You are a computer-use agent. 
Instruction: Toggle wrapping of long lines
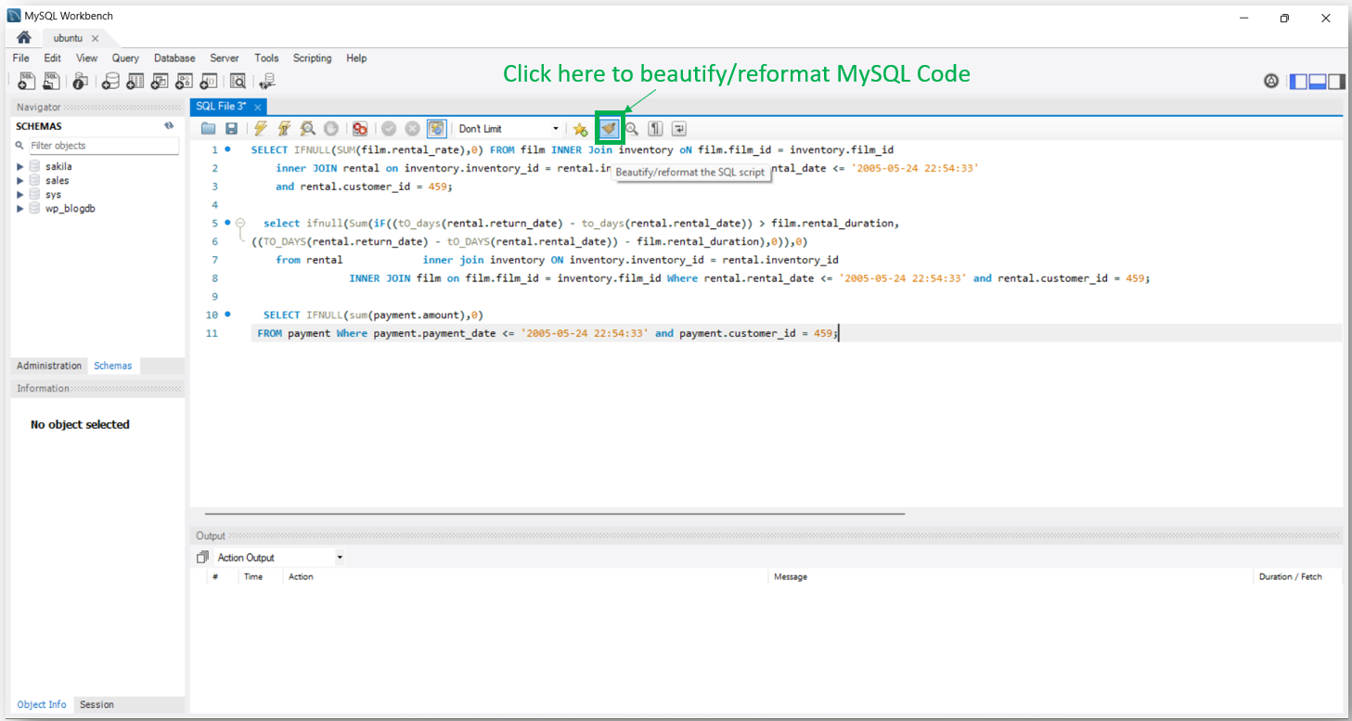pyautogui.click(x=677, y=128)
